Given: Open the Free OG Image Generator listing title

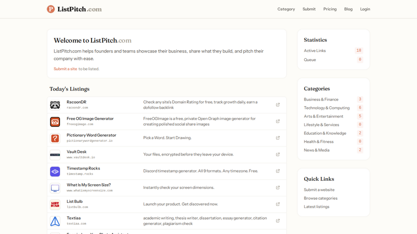Looking at the screenshot, I should click(x=90, y=119).
